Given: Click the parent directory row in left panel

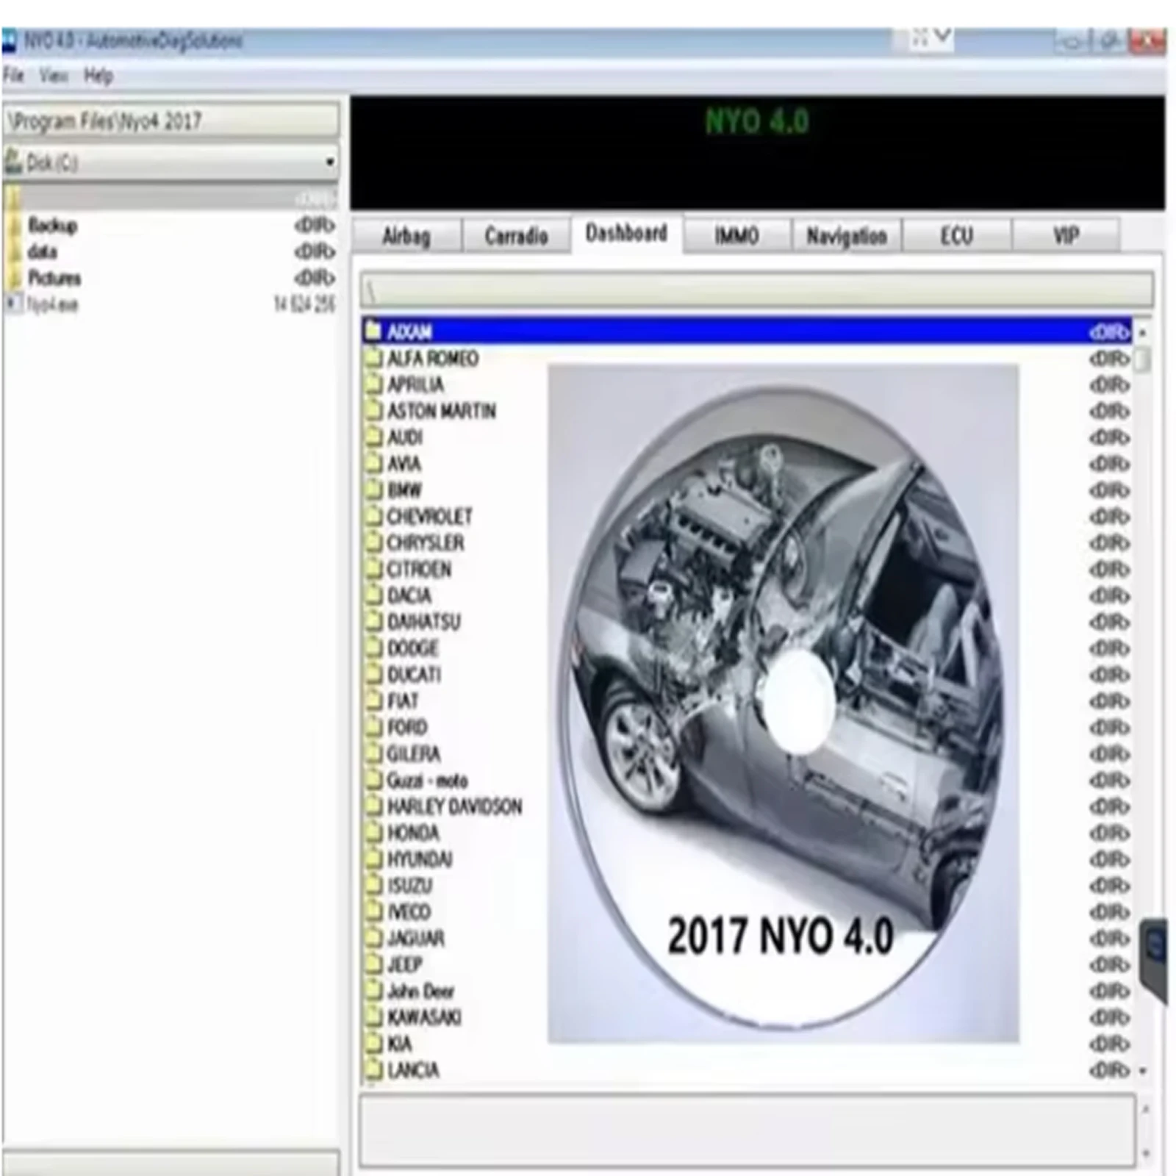Looking at the screenshot, I should click(x=171, y=198).
